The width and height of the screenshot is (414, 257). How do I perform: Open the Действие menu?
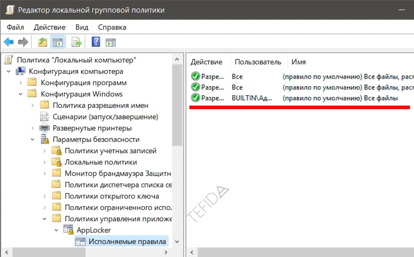50,27
